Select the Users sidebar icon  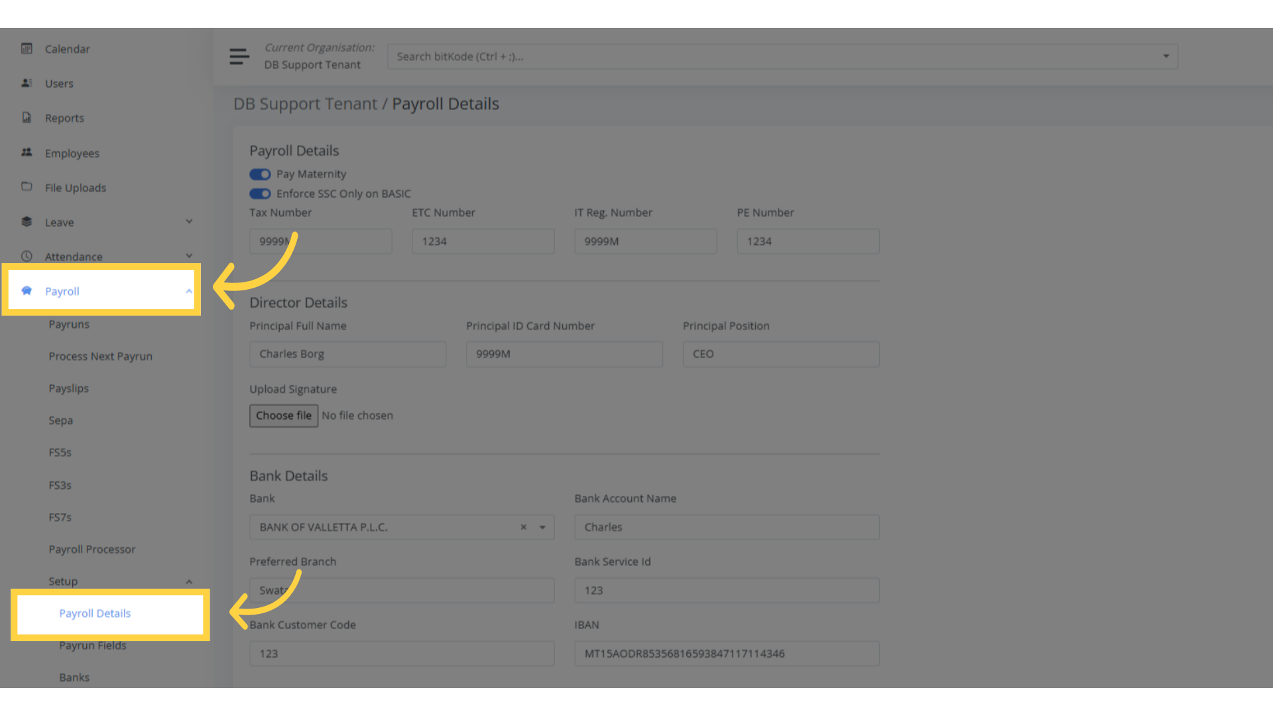pos(27,83)
